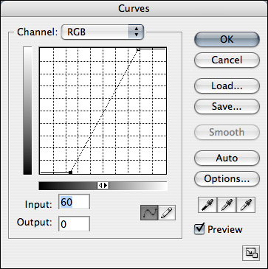
Task: Click the Cancel button
Action: (227, 60)
